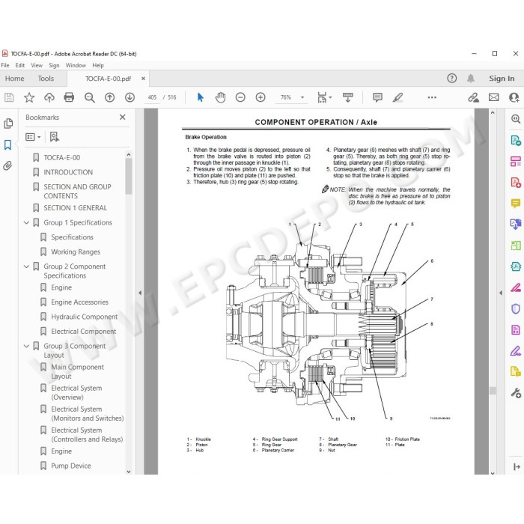This screenshot has width=524, height=524.
Task: Print the document with printer icon
Action: tap(69, 97)
